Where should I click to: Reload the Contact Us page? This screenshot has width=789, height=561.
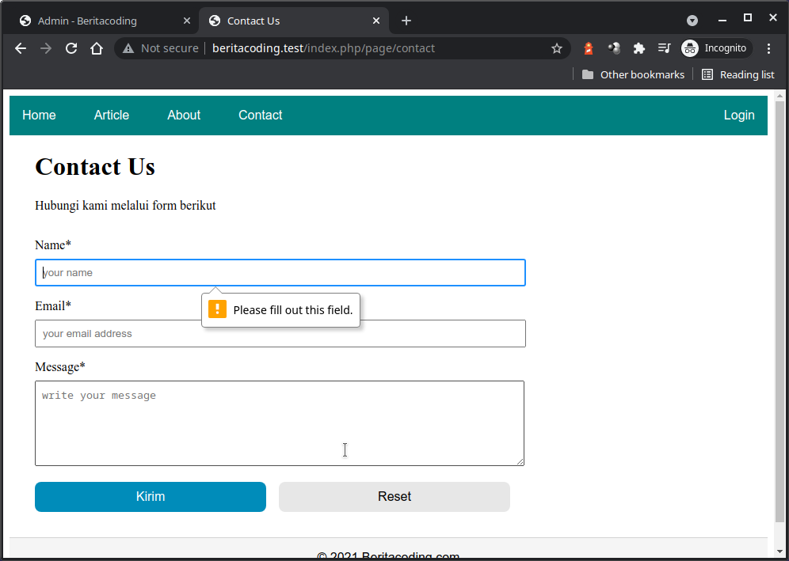tap(71, 48)
